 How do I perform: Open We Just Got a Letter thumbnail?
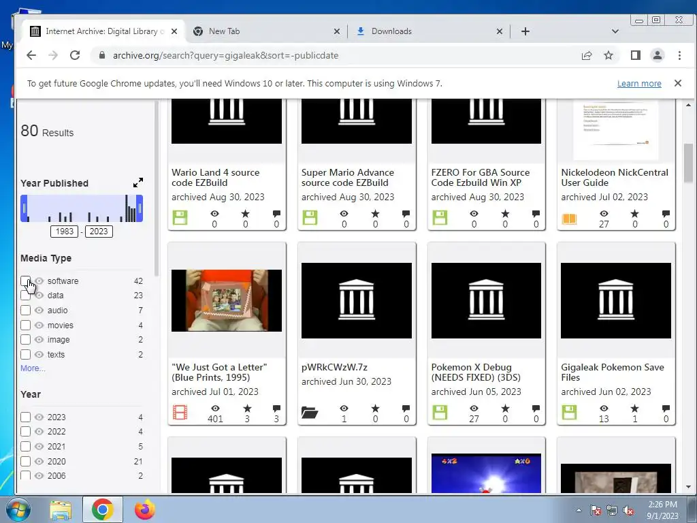click(x=227, y=300)
